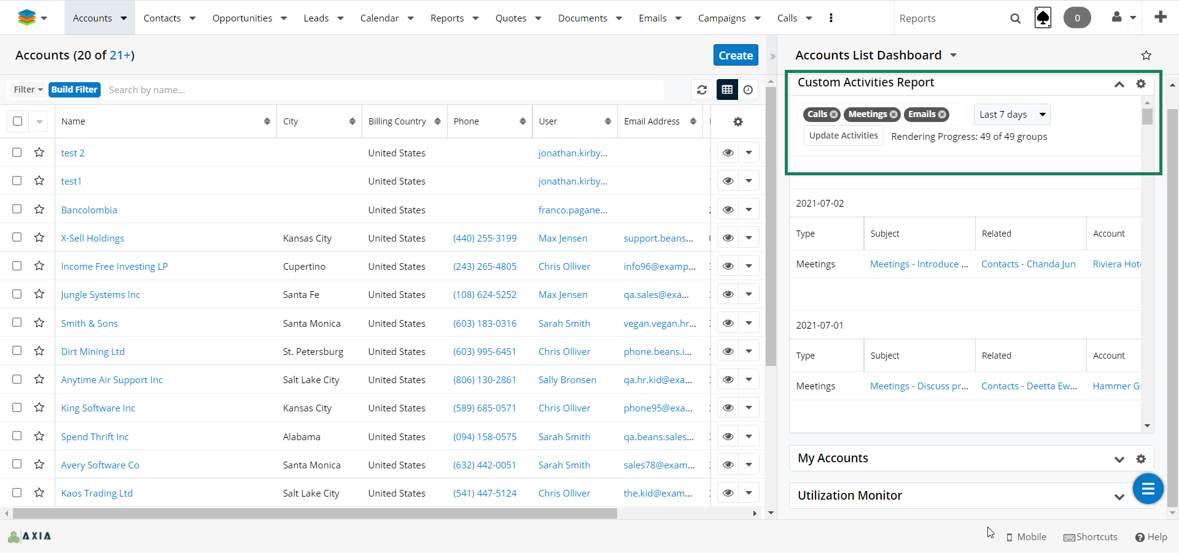
Task: Open the floating blue menu button
Action: (x=1148, y=489)
